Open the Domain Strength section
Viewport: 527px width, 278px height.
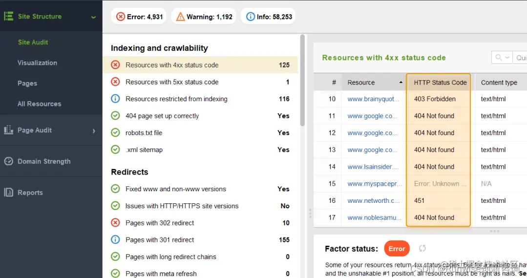(44, 161)
